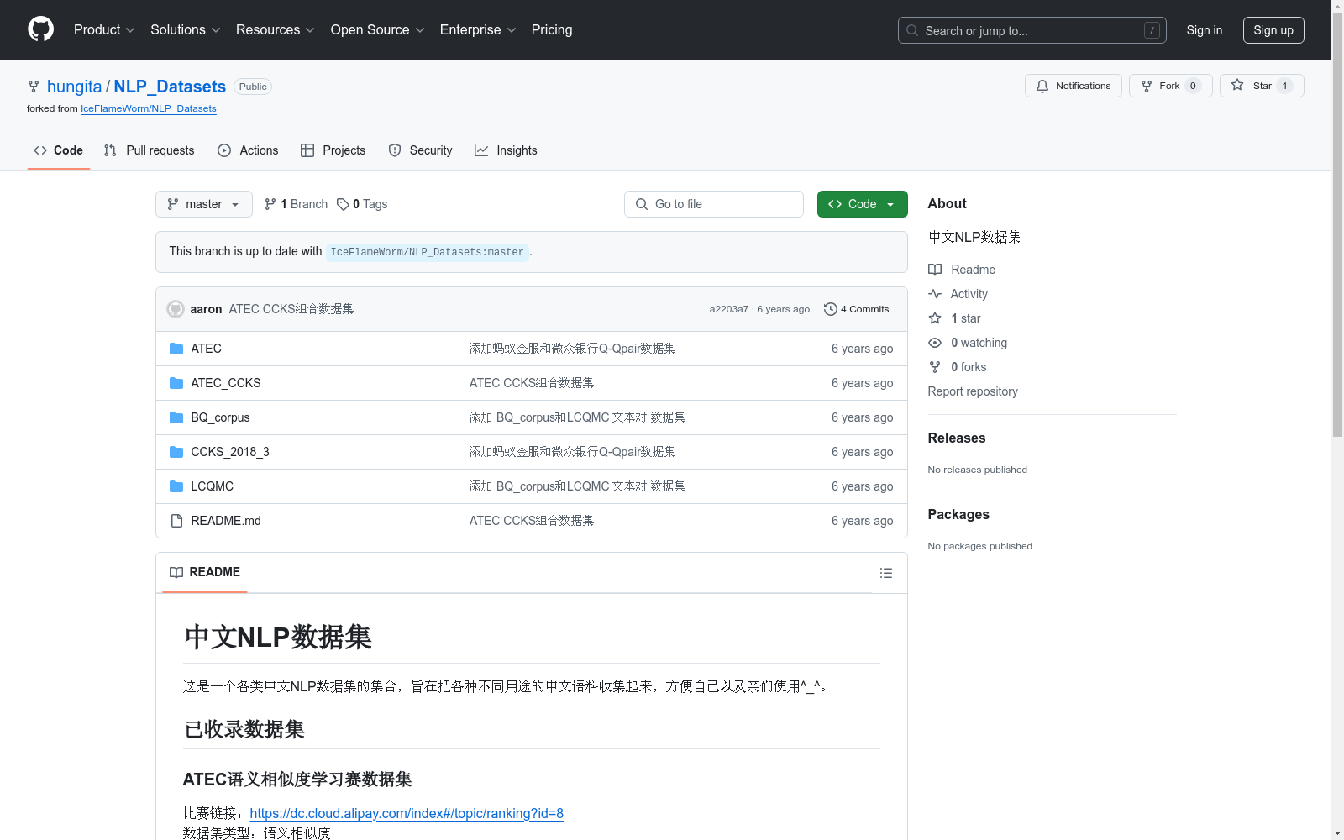Open the green Code clone dropdown

(862, 204)
